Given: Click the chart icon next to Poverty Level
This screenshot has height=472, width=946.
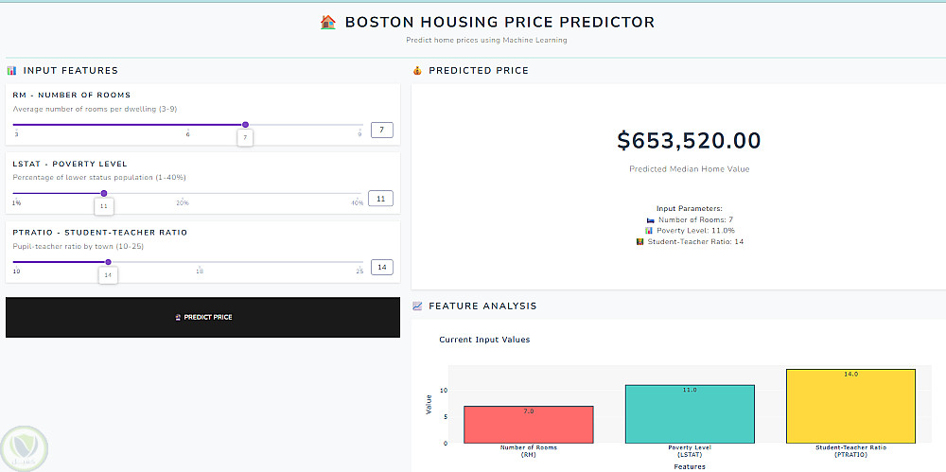Looking at the screenshot, I should (649, 231).
